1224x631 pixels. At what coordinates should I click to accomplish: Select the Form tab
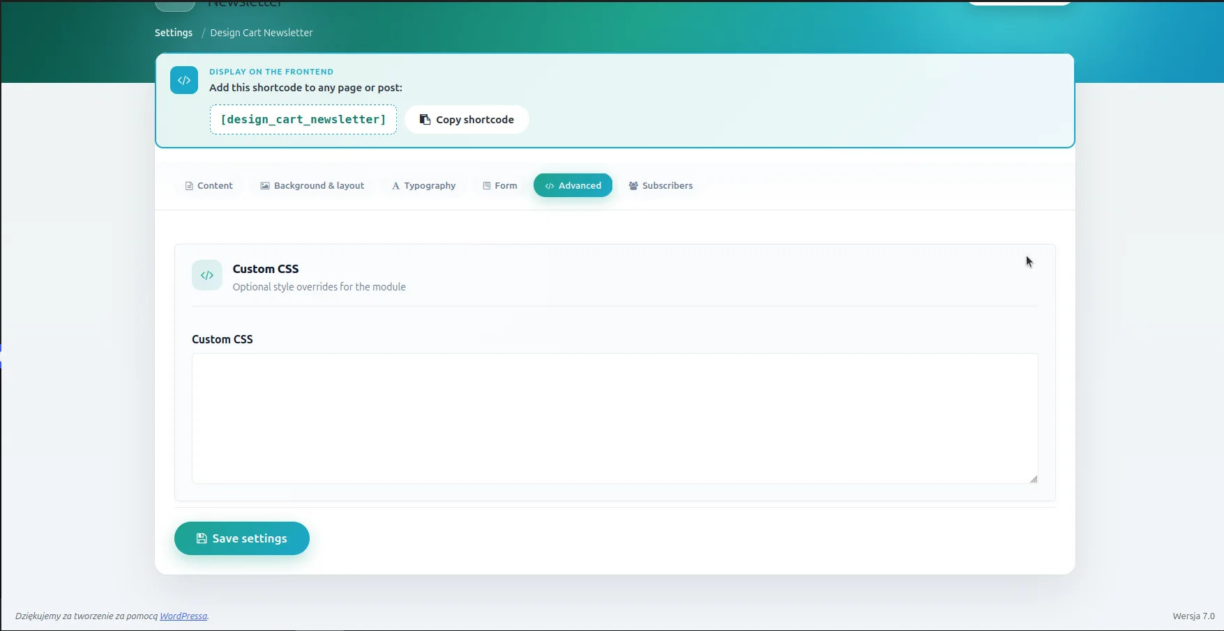coord(499,185)
